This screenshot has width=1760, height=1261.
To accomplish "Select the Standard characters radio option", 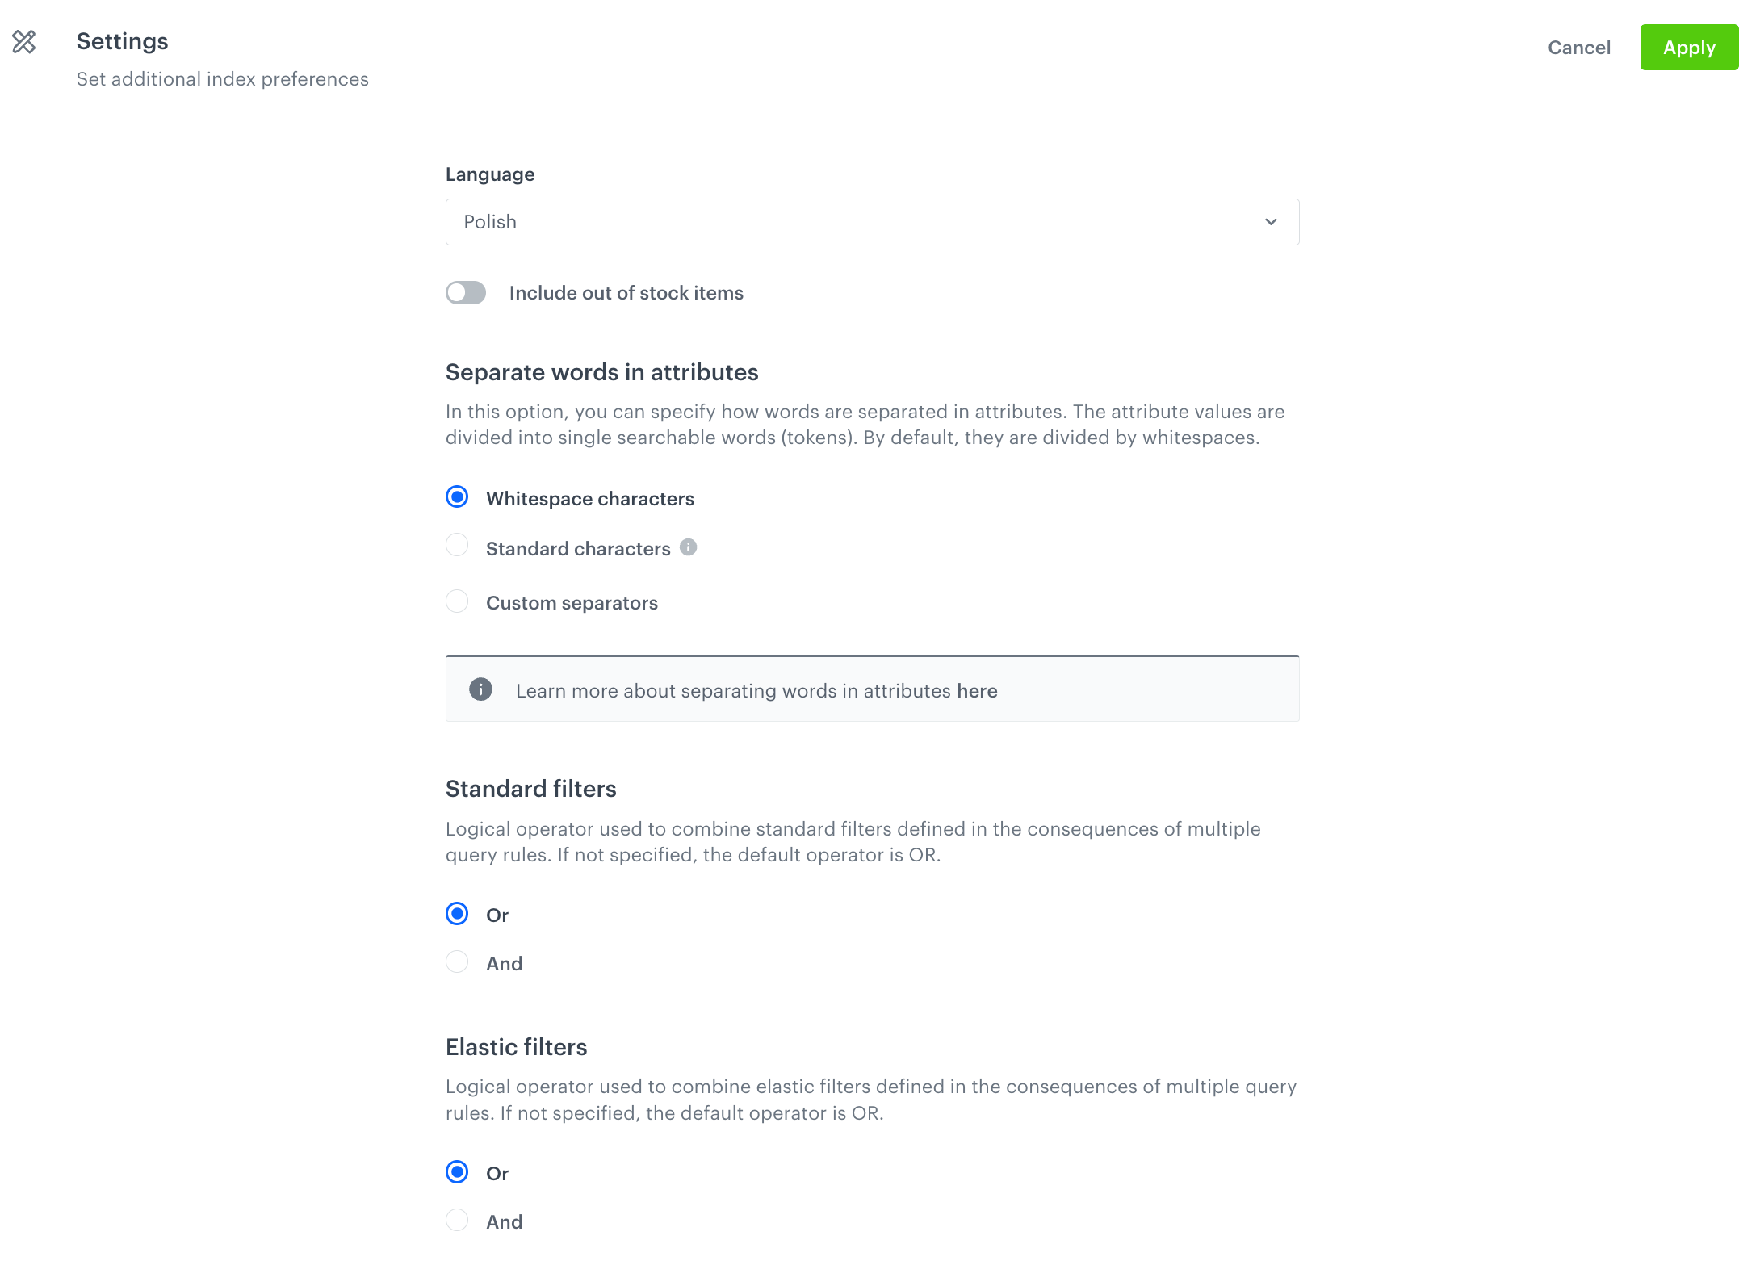I will 456,545.
